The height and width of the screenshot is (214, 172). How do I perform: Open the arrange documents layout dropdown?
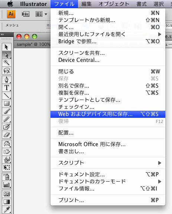point(41,14)
